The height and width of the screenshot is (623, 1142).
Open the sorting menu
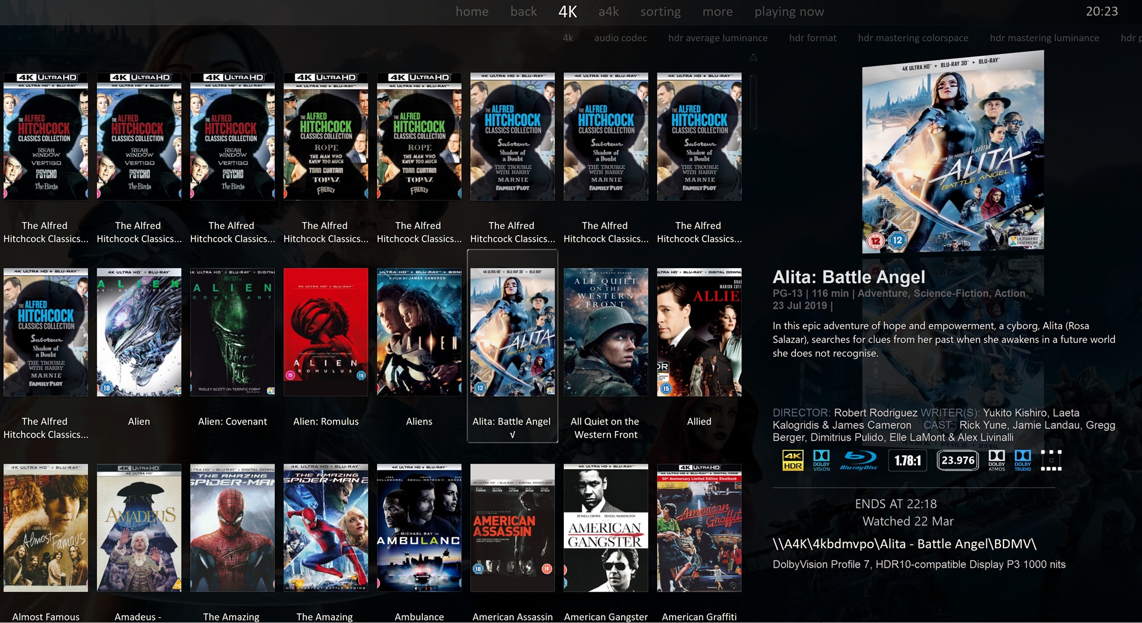[x=660, y=11]
